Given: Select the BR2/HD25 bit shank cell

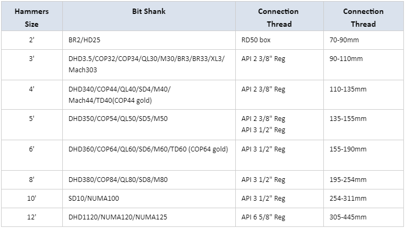Looking at the screenshot, I should [x=89, y=40].
